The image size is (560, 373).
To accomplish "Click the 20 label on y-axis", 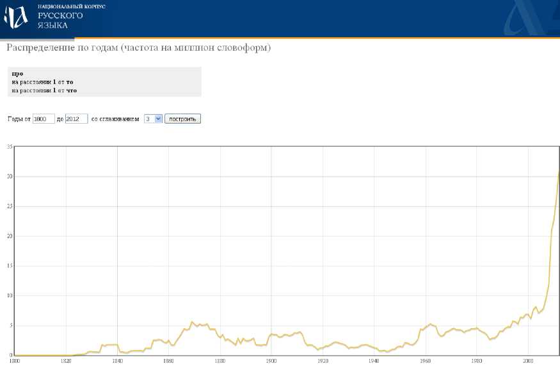I will (x=10, y=236).
